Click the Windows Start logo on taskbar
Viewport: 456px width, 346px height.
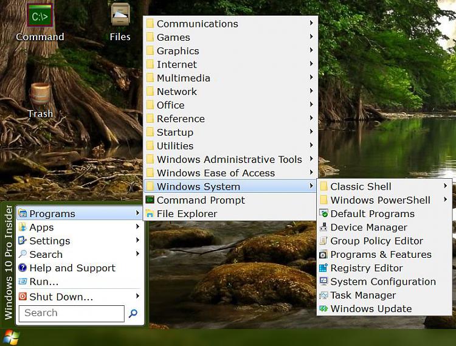(x=11, y=337)
